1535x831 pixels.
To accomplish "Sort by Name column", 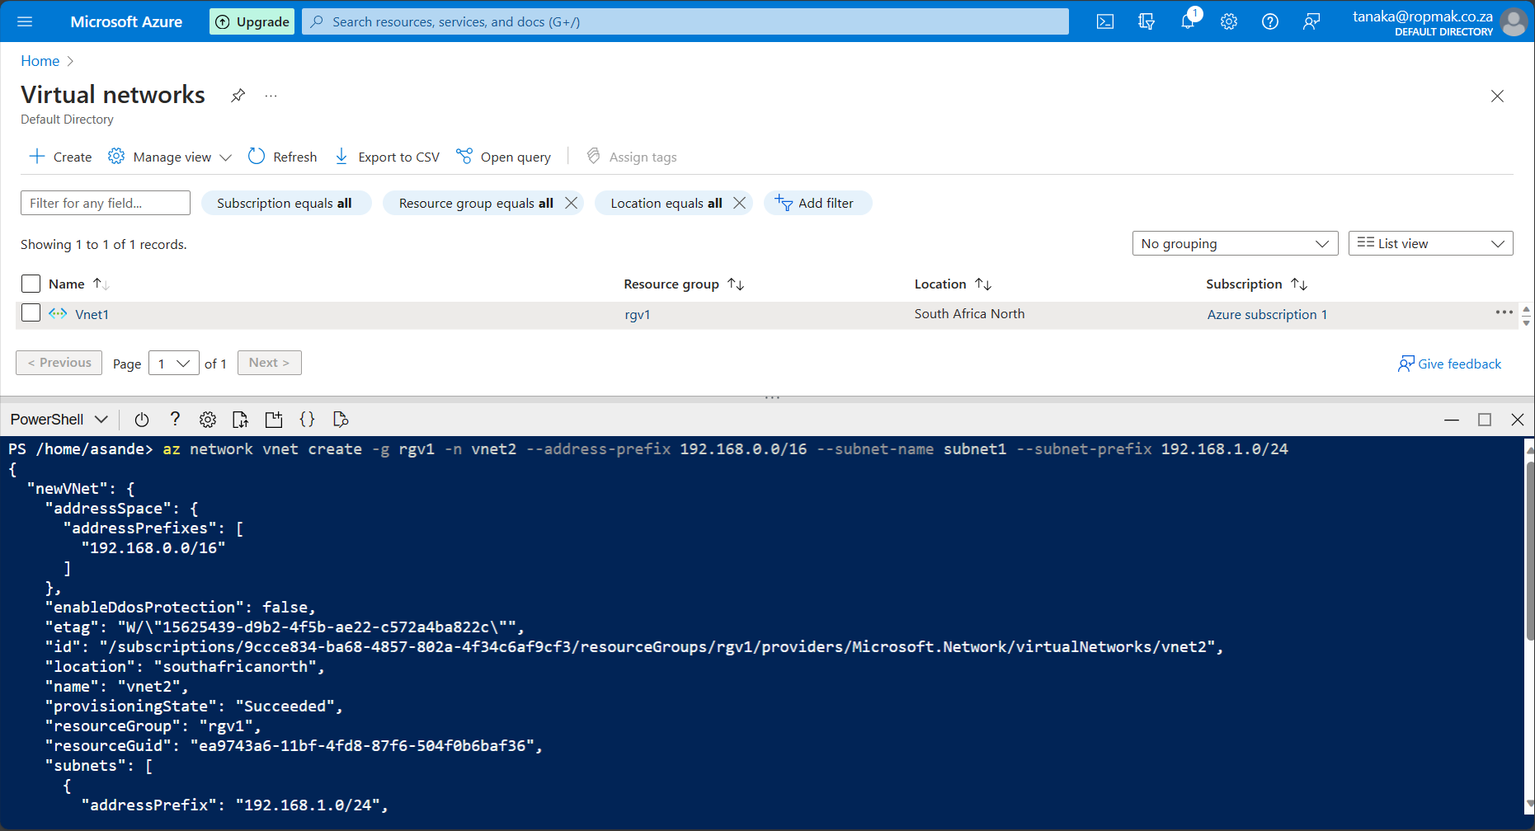I will 78,284.
